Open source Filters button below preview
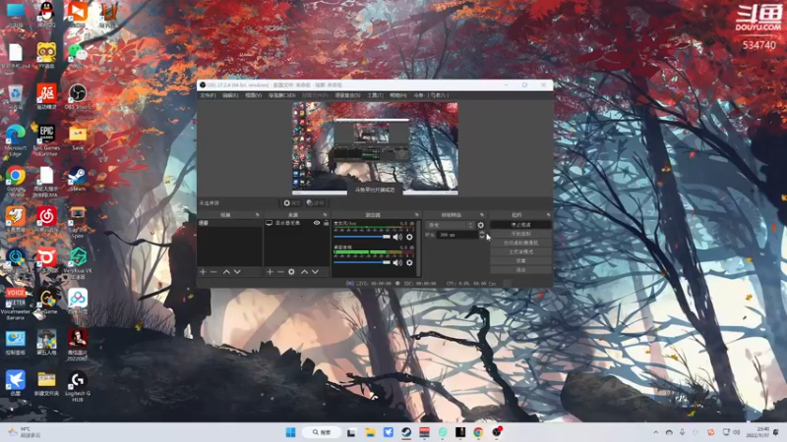Viewport: 787px width, 442px height. point(315,203)
